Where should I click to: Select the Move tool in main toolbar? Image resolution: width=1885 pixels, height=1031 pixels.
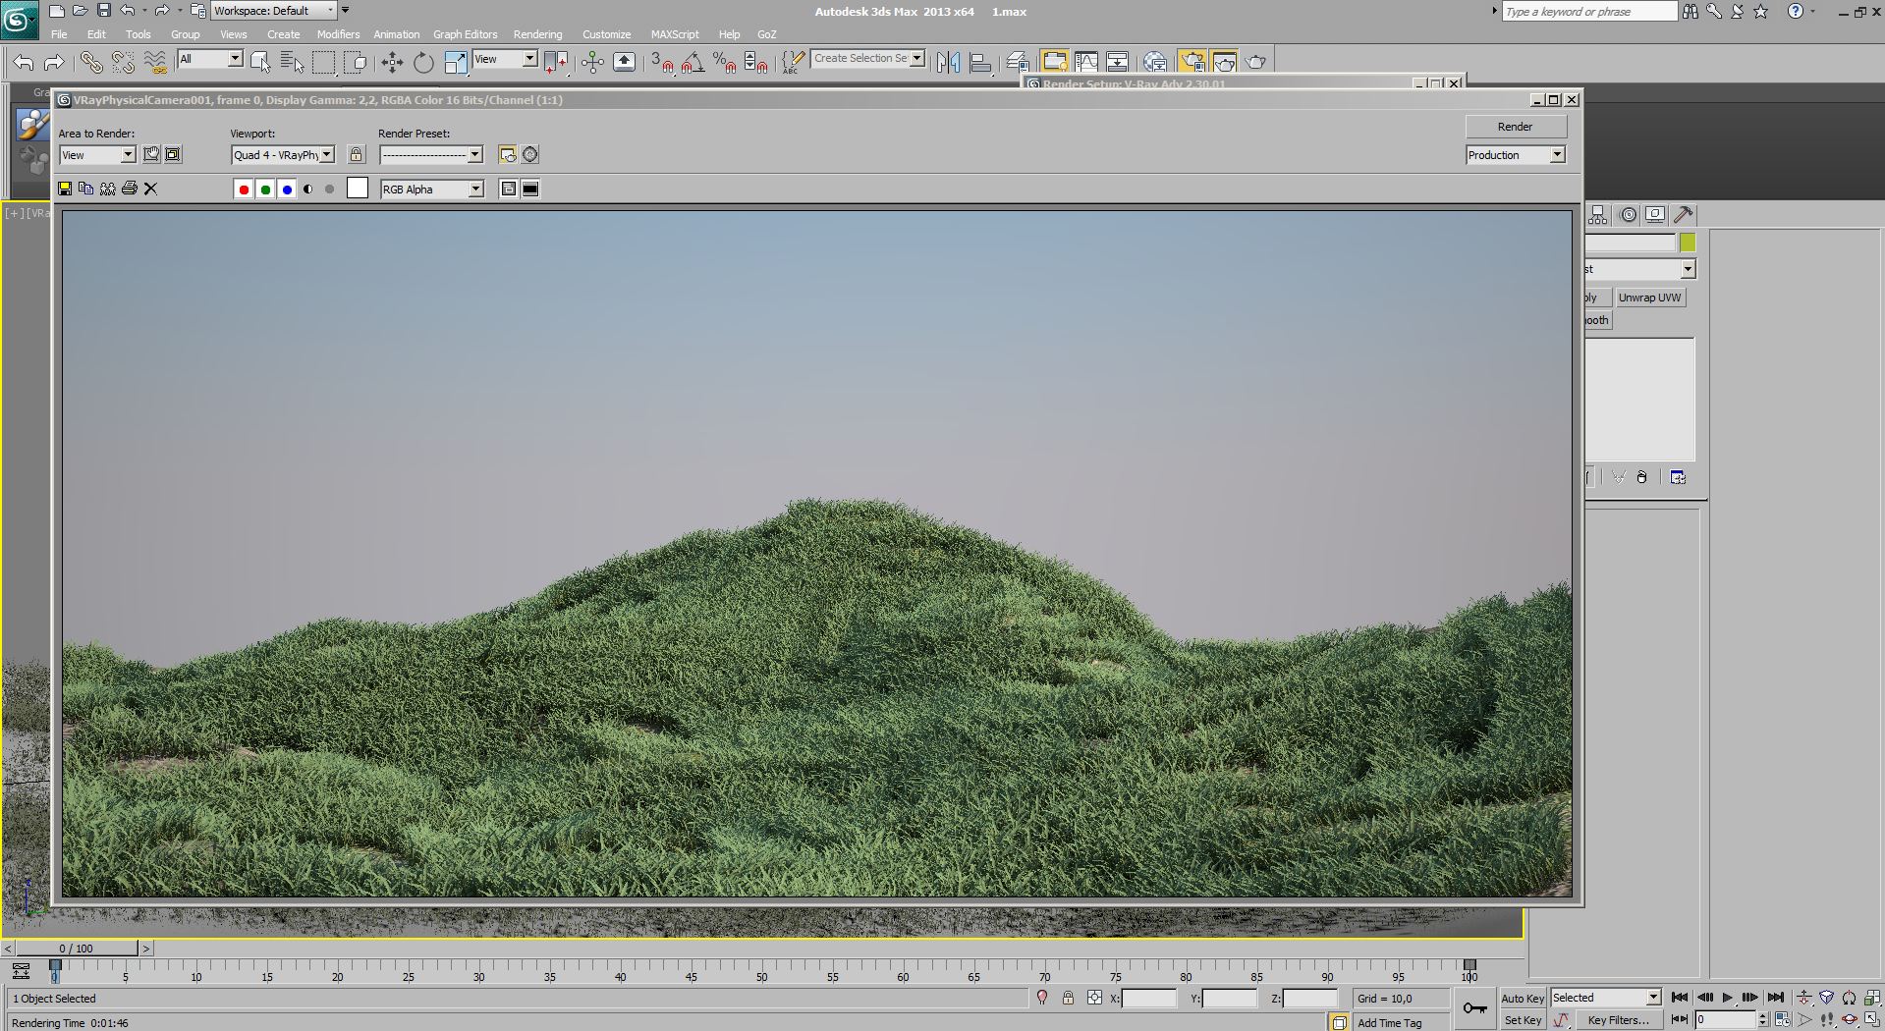[x=392, y=63]
